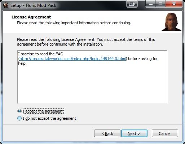Go to the previous step with Back

[107, 134]
